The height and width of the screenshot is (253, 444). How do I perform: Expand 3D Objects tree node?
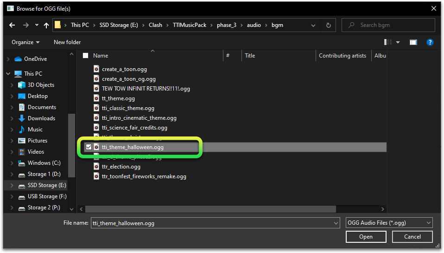(x=12, y=85)
